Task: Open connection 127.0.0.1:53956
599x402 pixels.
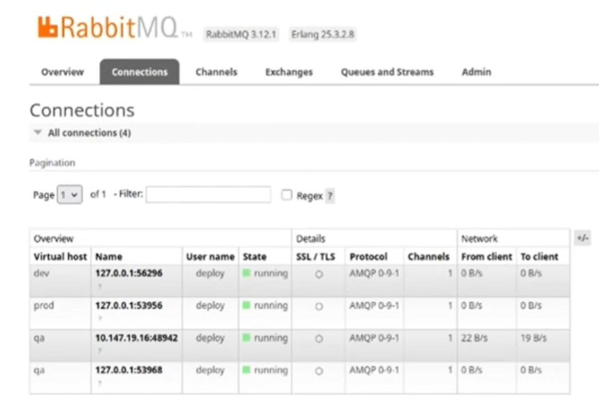Action: 129,306
